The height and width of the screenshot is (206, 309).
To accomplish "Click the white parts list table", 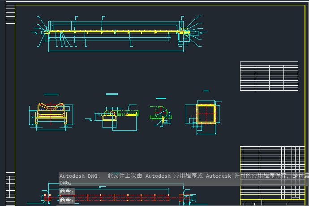I will 269,76.
